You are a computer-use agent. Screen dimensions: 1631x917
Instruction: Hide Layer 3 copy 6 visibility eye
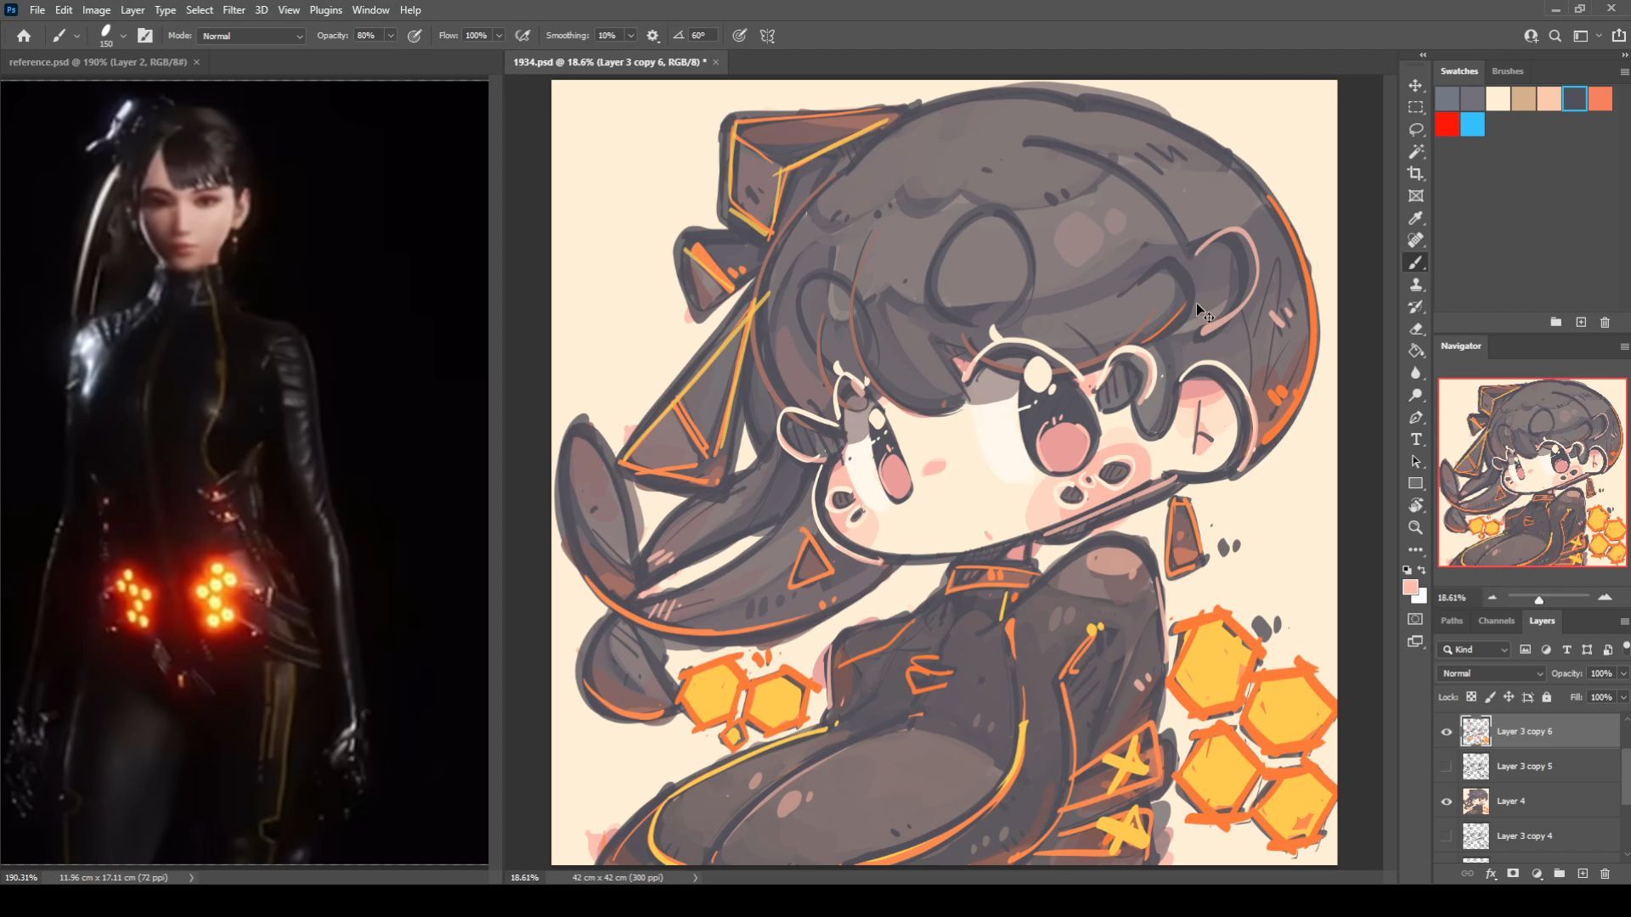pos(1446,731)
